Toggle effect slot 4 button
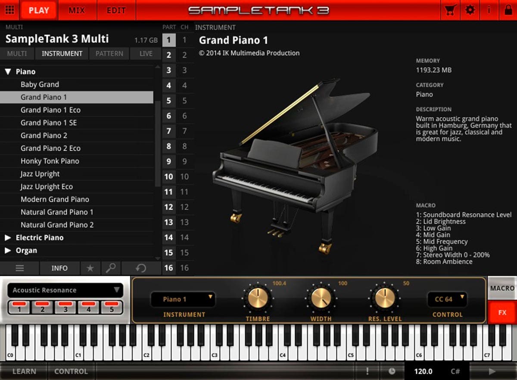 88,307
